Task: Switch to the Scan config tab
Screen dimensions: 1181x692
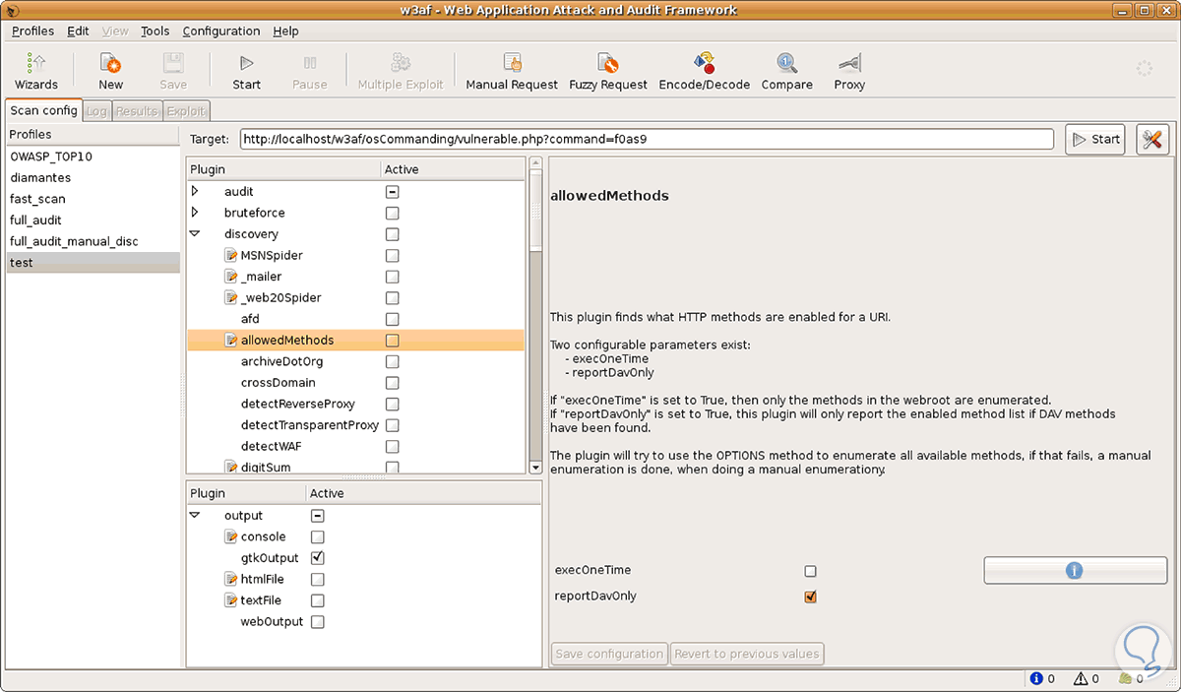Action: [x=43, y=110]
